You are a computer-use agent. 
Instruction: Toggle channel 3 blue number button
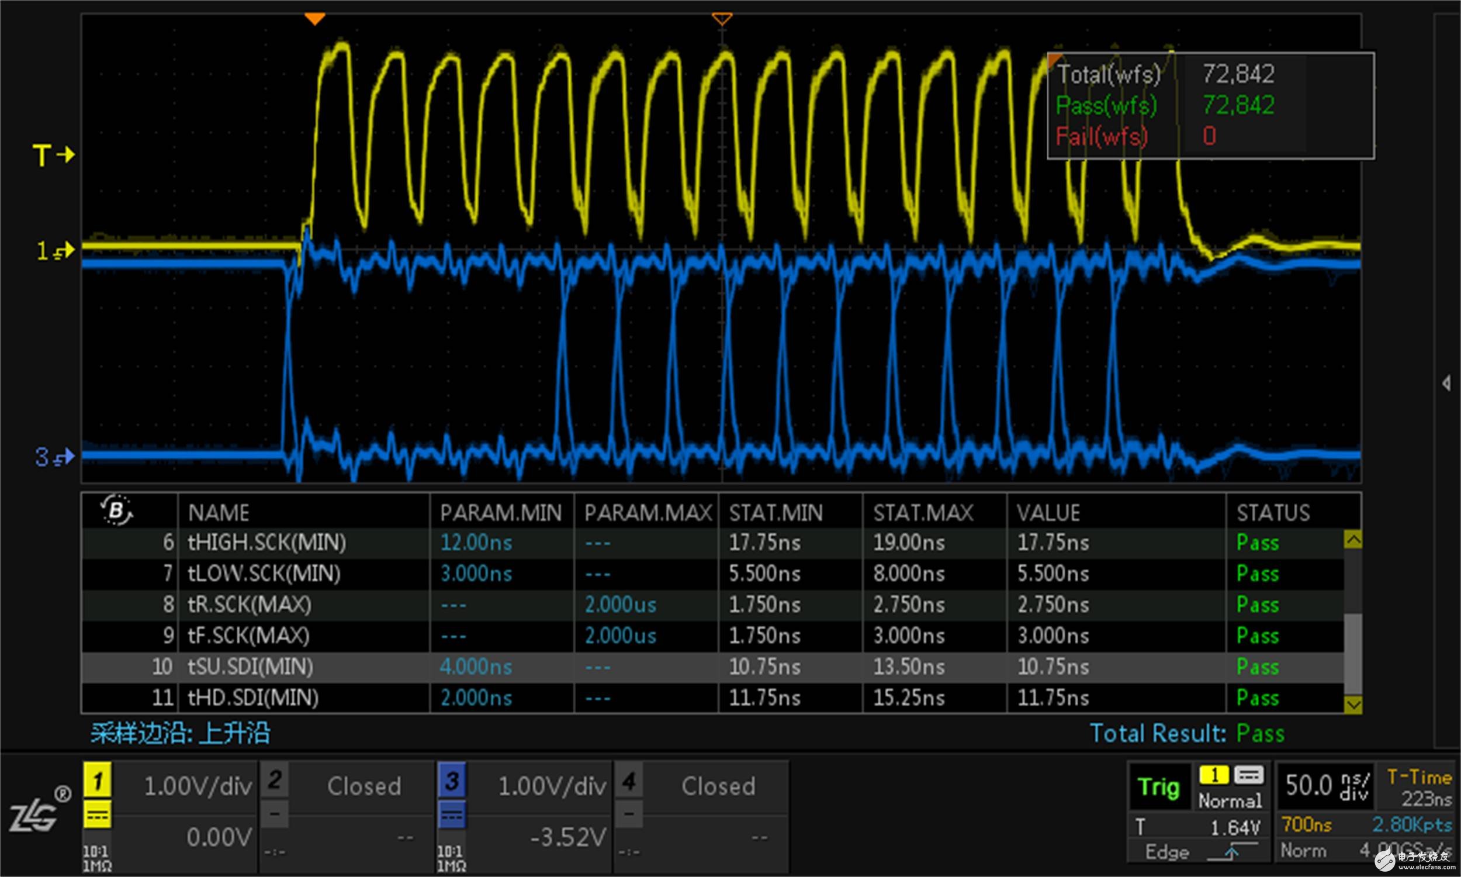[452, 781]
